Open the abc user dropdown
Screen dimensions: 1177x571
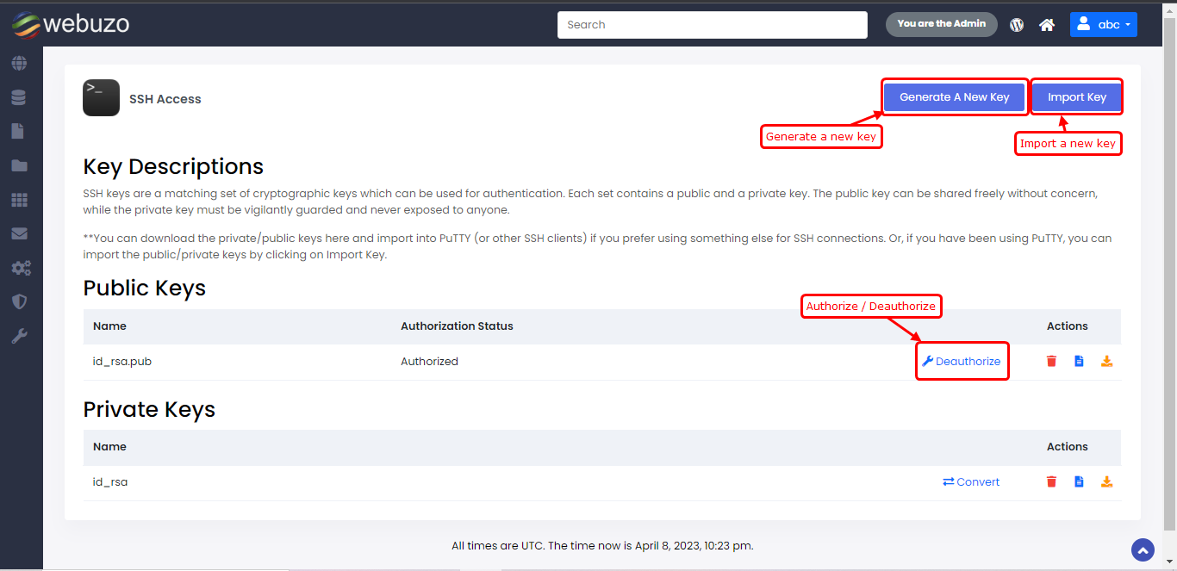point(1103,25)
